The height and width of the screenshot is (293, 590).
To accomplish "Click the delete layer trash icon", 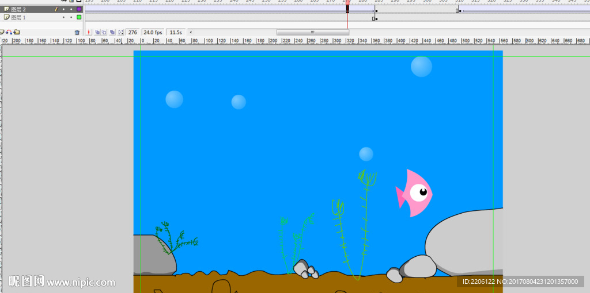I will coord(77,32).
